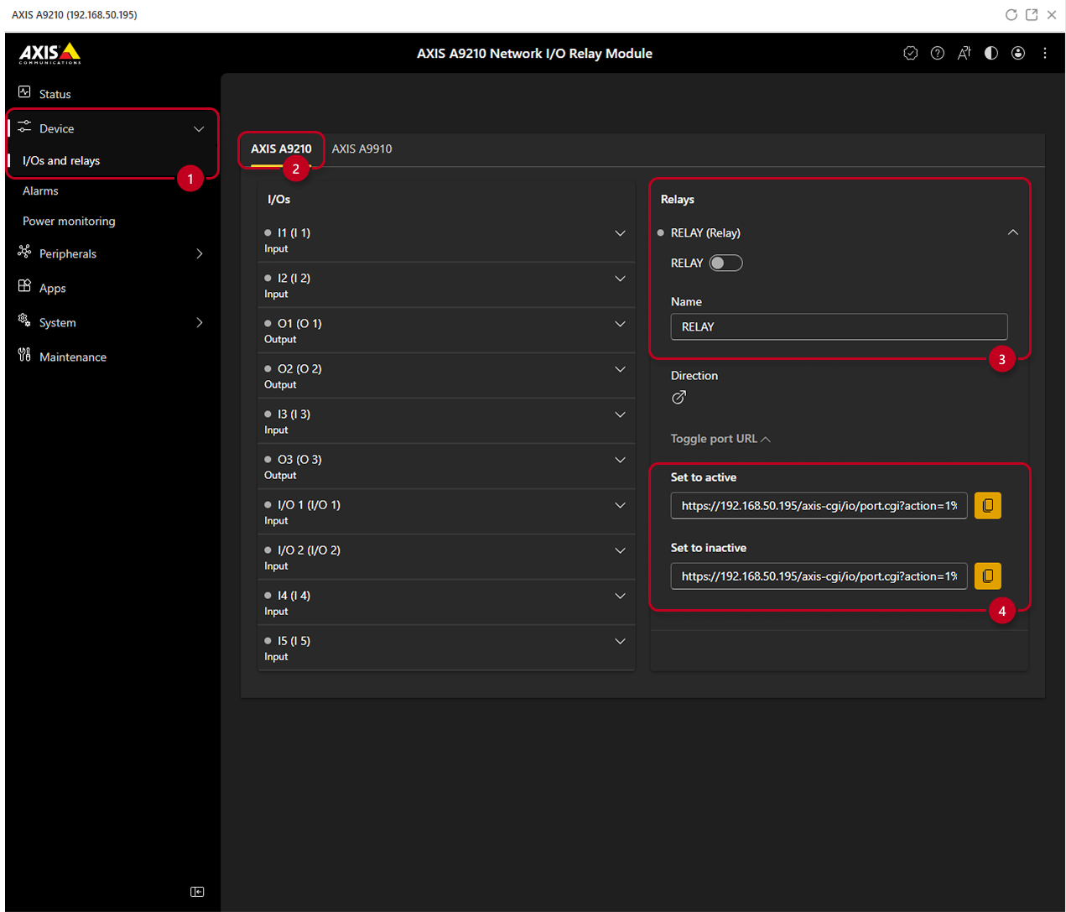Open the user account icon
The height and width of the screenshot is (912, 1066).
[x=1018, y=53]
